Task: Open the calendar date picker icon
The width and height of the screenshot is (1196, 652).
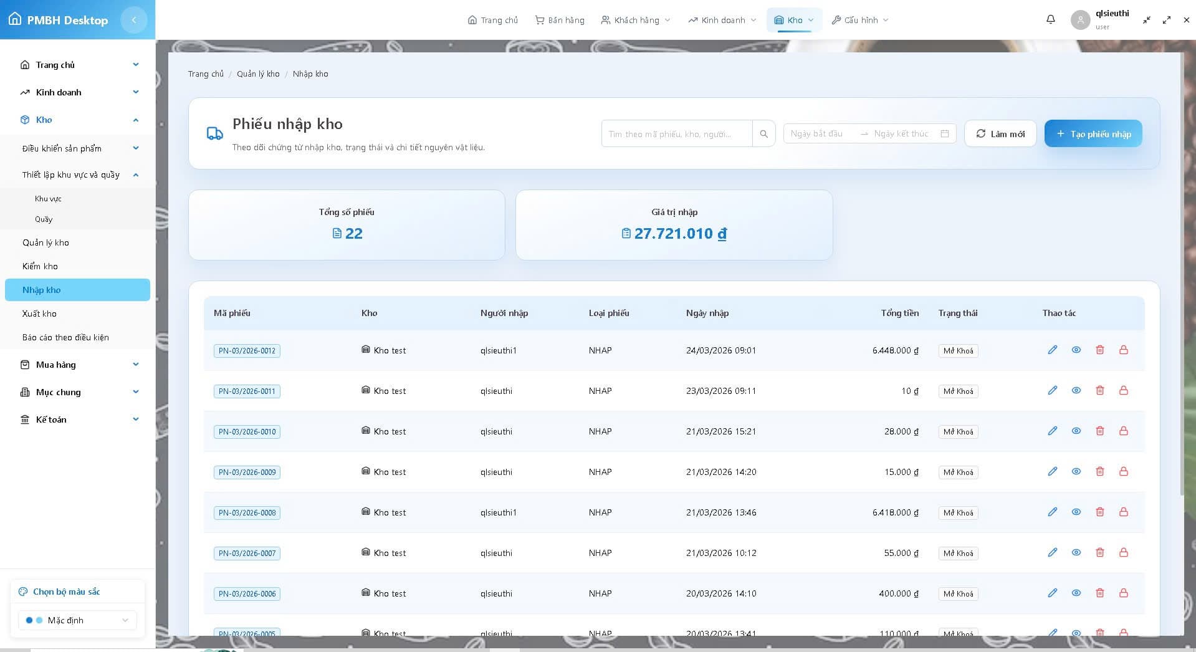Action: 944,133
